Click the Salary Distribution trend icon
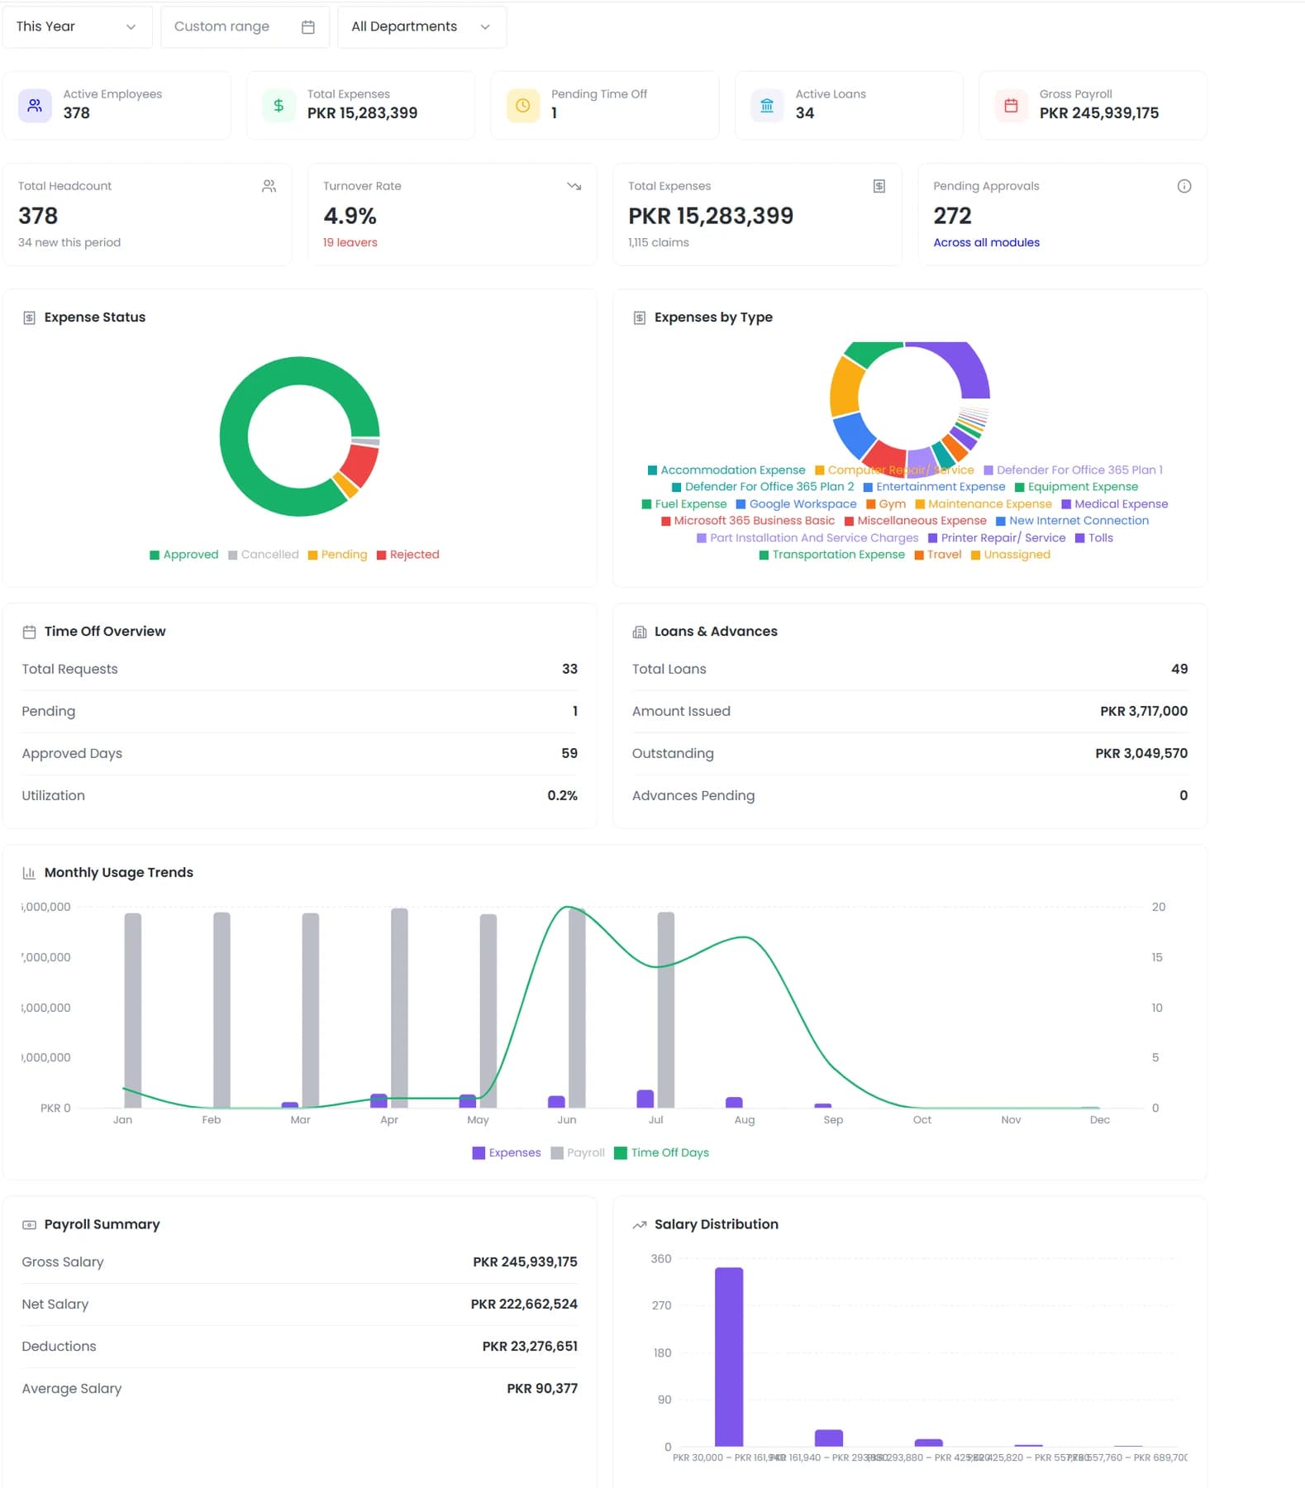The width and height of the screenshot is (1305, 1488). (639, 1224)
